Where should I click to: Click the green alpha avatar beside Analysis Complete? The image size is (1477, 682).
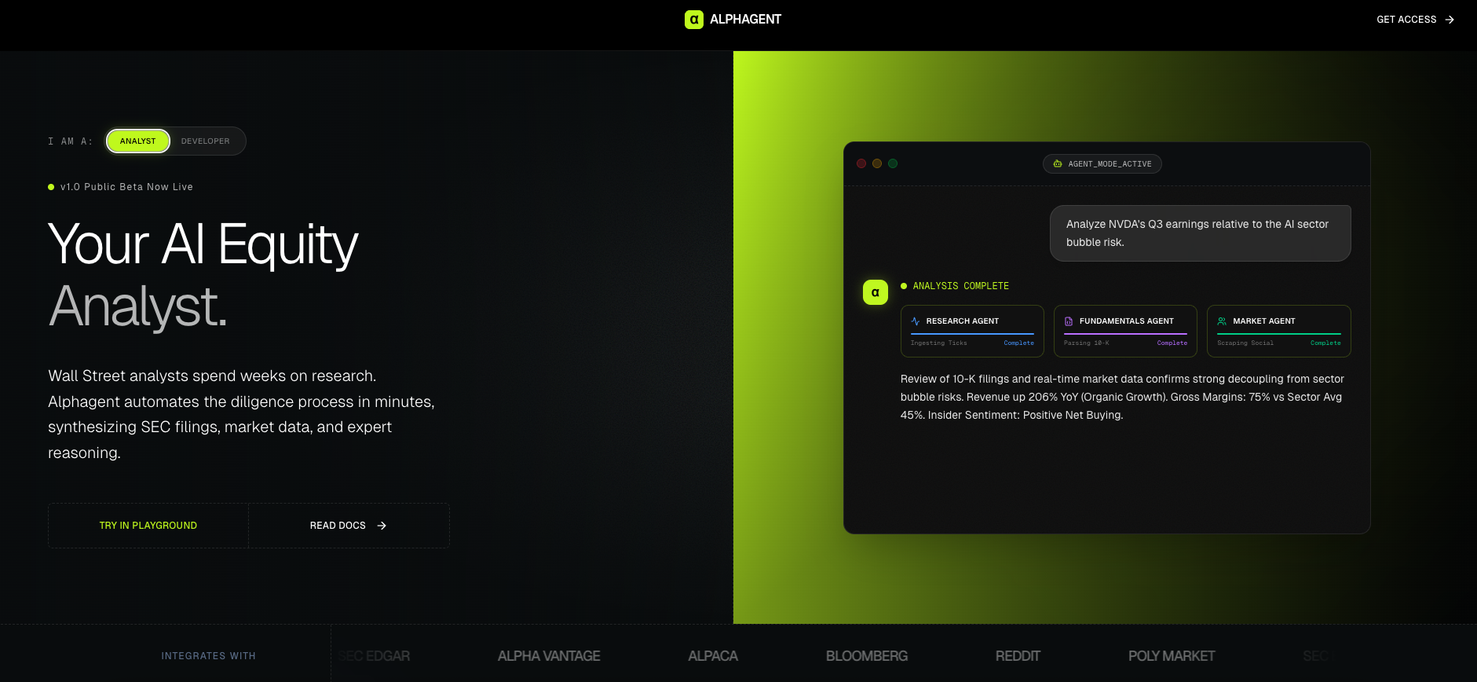[876, 292]
